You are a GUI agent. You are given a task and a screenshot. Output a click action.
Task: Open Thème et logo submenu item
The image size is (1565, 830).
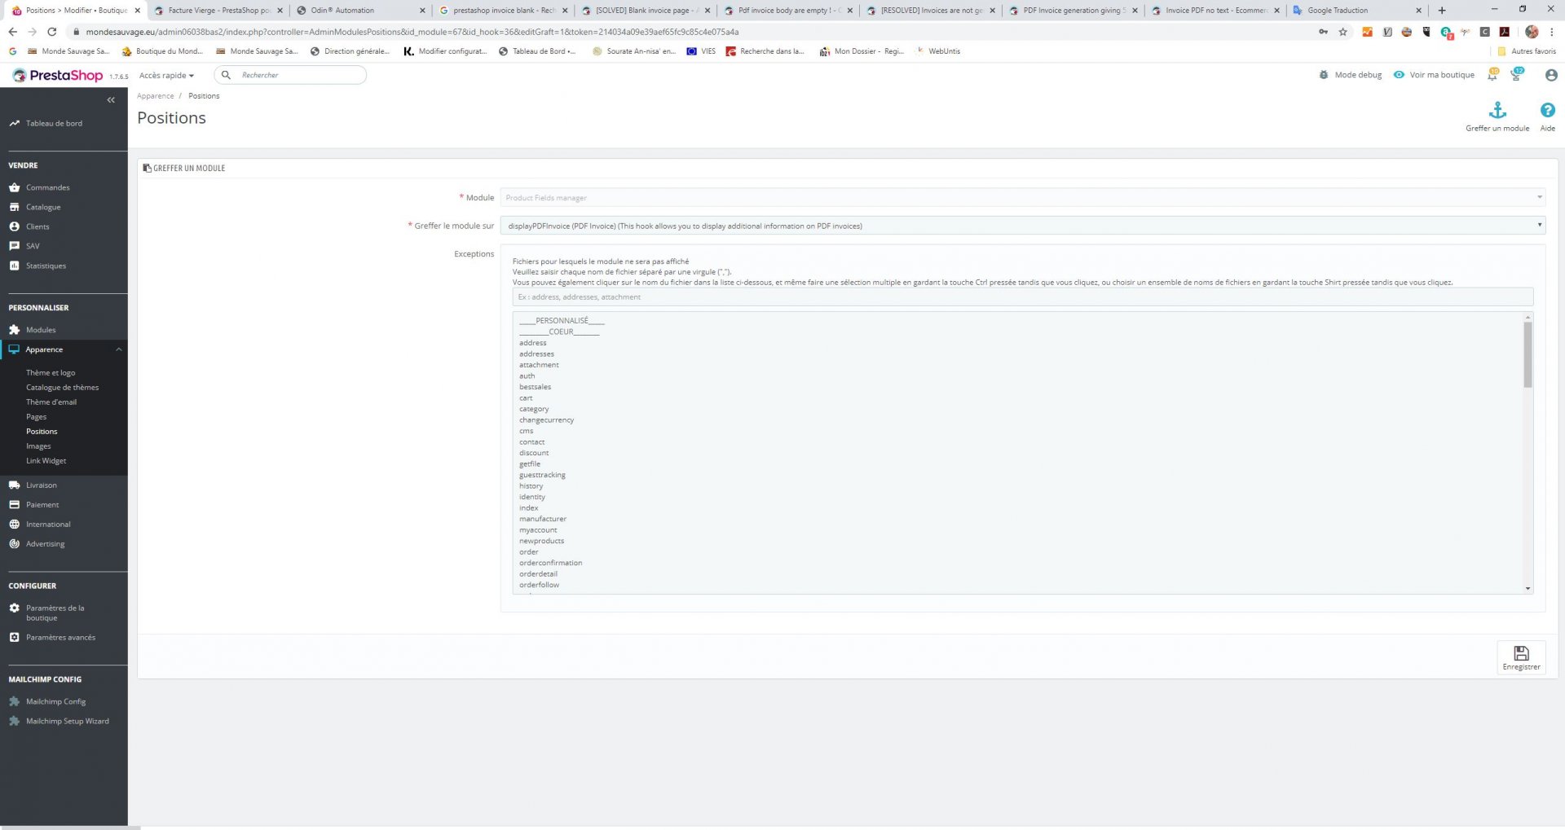[51, 373]
